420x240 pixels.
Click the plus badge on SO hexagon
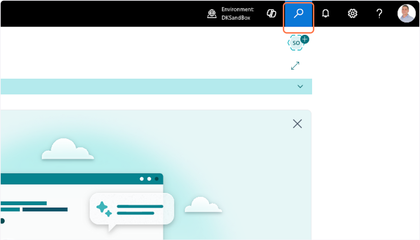tap(305, 39)
